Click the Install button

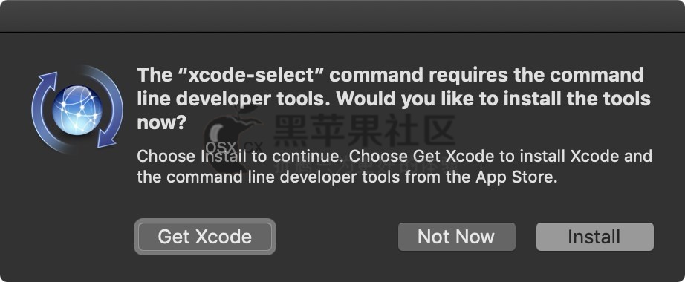point(594,237)
